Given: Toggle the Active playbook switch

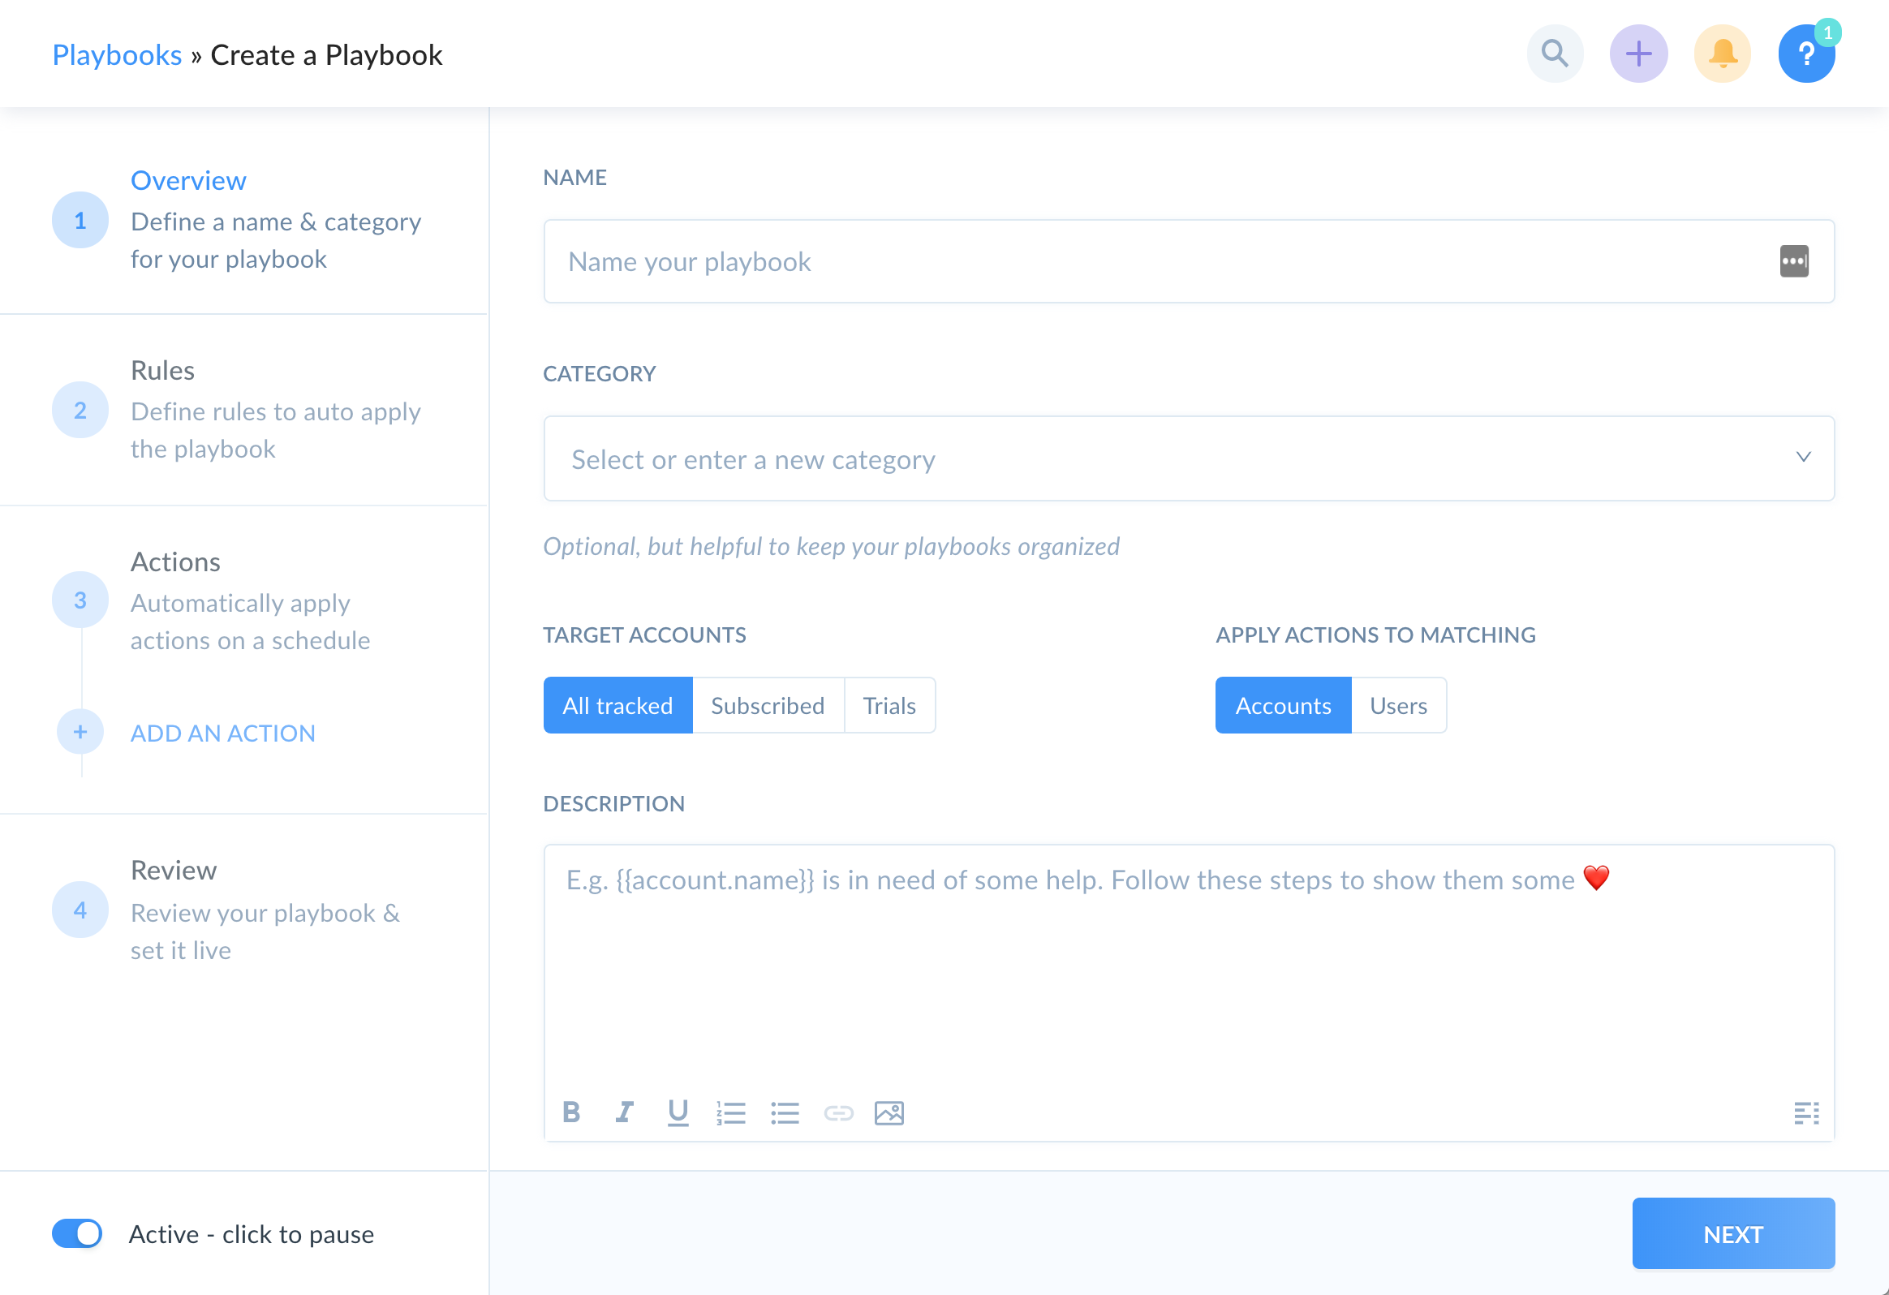Looking at the screenshot, I should click(77, 1233).
